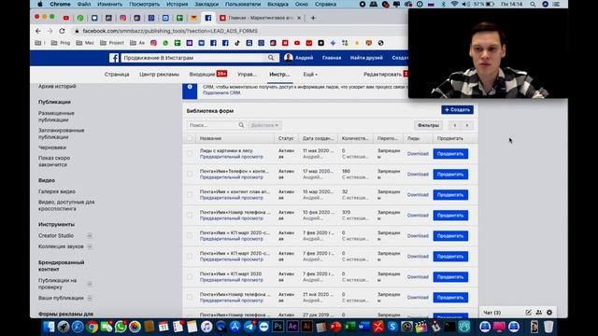The height and width of the screenshot is (336, 598).
Task: Open Черновики in the left sidebar
Action: coord(52,147)
